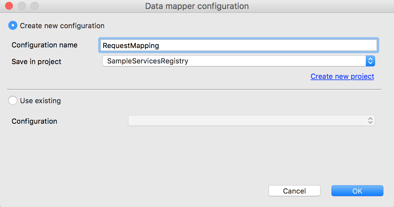
Task: Confirm the dialog with OK
Action: coord(357,191)
